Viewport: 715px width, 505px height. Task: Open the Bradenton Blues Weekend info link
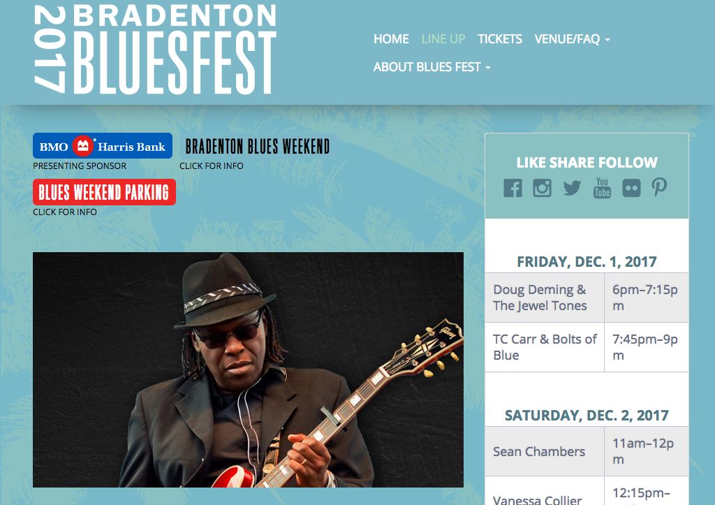click(x=257, y=147)
